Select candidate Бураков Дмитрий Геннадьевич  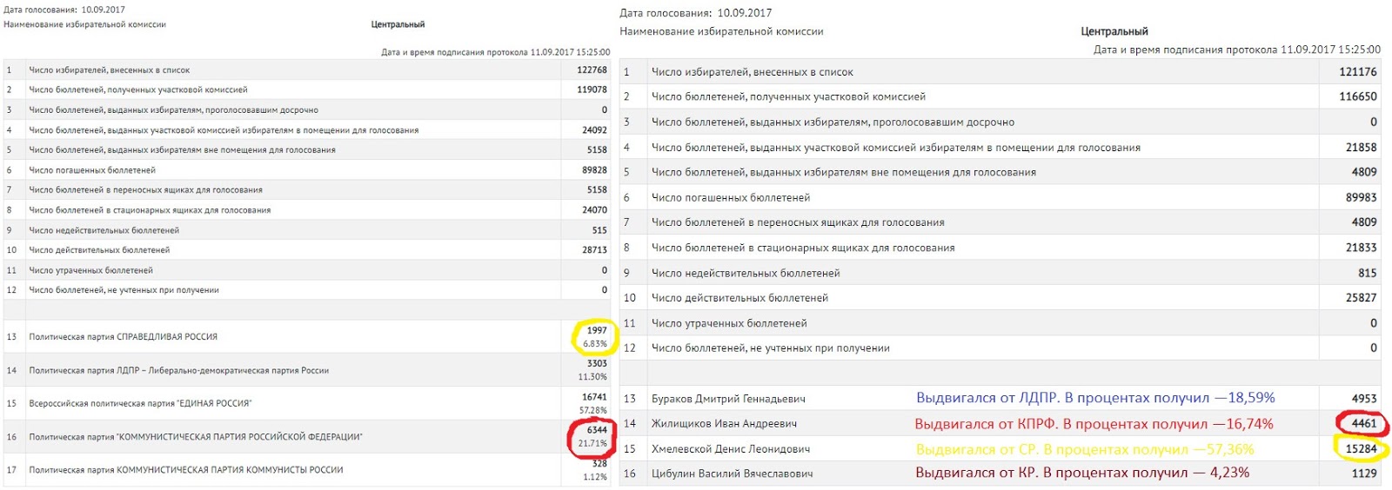[727, 399]
